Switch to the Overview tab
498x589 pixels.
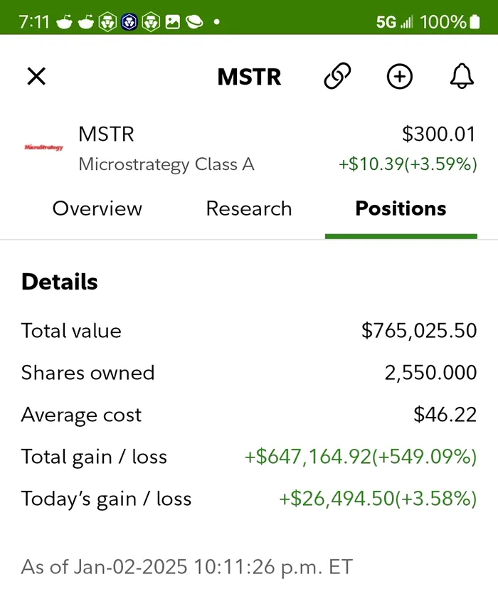(97, 208)
